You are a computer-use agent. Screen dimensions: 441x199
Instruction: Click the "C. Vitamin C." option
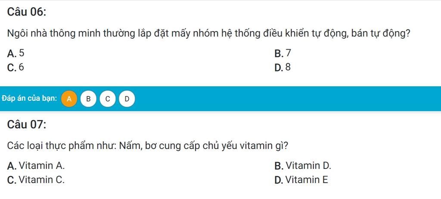point(37,180)
